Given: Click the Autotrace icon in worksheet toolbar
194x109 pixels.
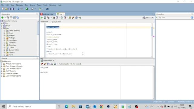Looking at the screenshot, I should [x=54, y=18].
